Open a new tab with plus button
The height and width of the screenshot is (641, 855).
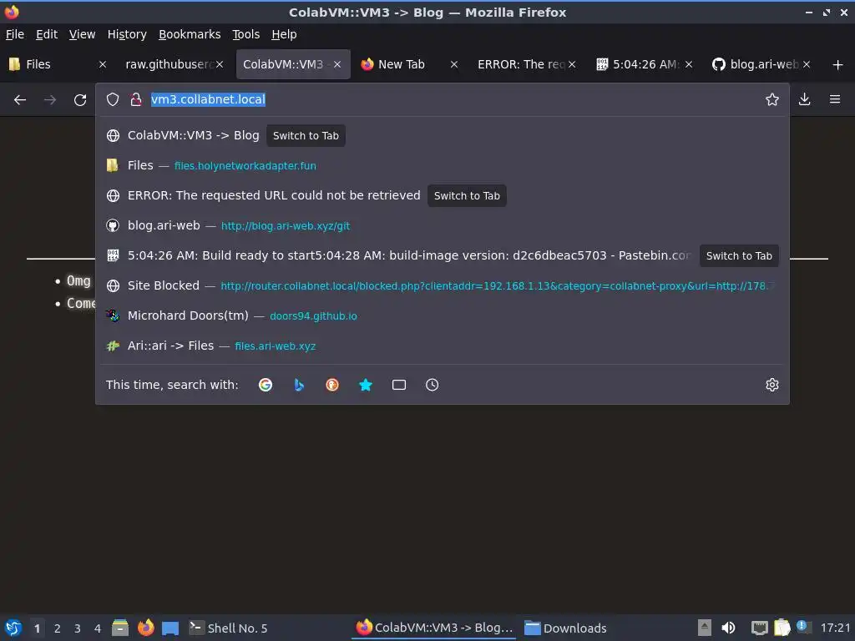click(x=838, y=65)
